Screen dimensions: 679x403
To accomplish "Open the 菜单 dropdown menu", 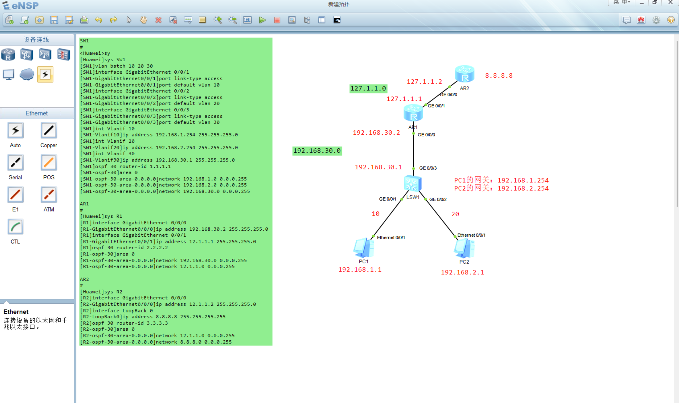I will pyautogui.click(x=622, y=2).
